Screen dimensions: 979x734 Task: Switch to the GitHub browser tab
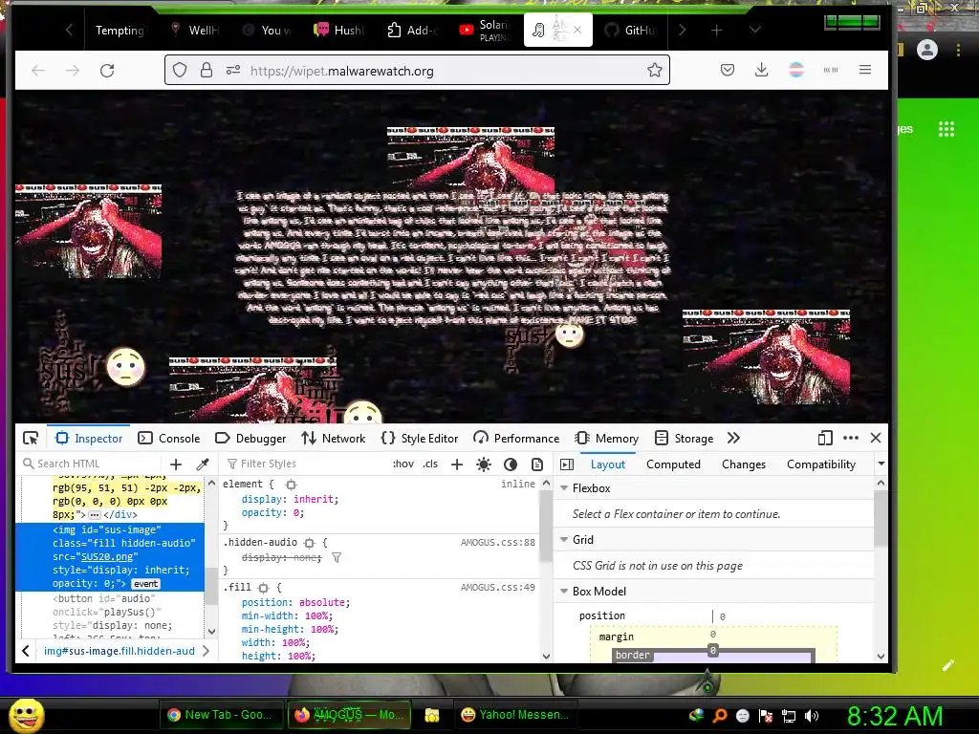pyautogui.click(x=632, y=30)
